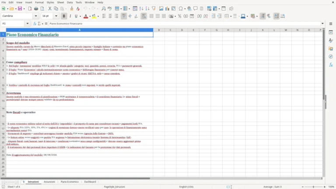This screenshot has height=189, width=336.
Task: Expand the Name Box dropdown
Action: coord(28,24)
